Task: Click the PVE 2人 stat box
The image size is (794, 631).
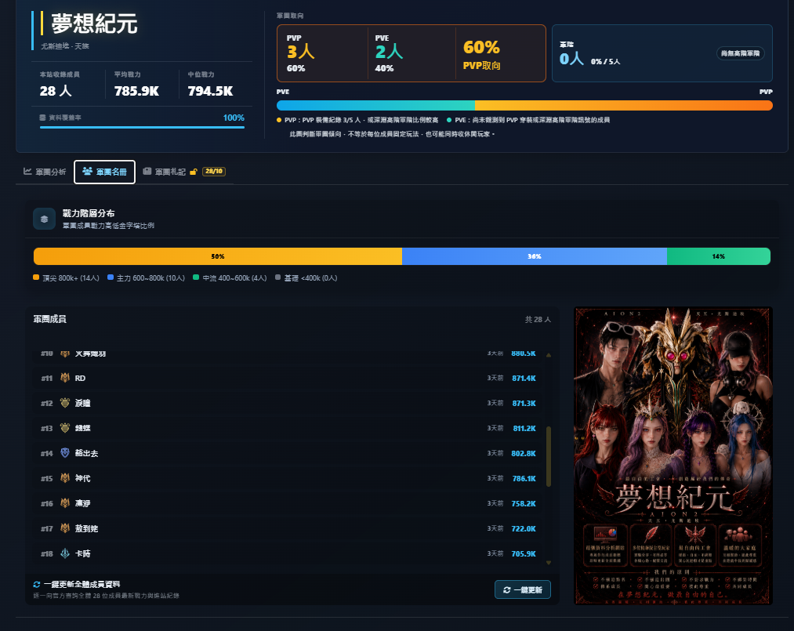Action: click(x=412, y=53)
